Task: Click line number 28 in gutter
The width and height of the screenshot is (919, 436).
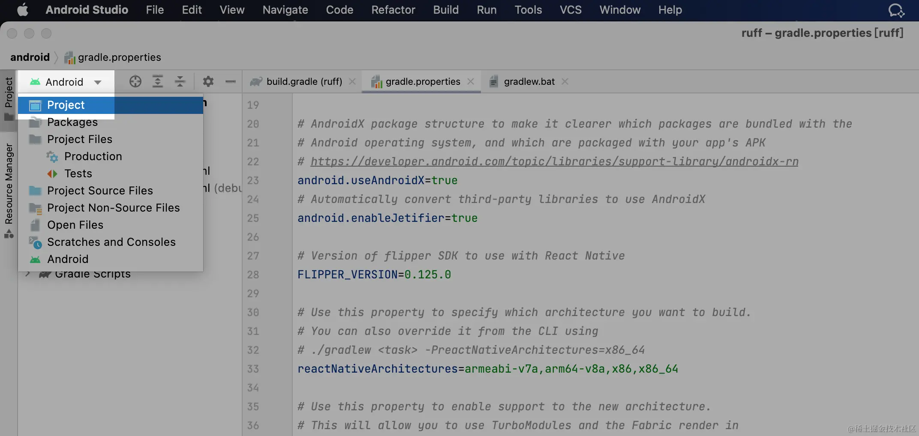Action: coord(253,275)
